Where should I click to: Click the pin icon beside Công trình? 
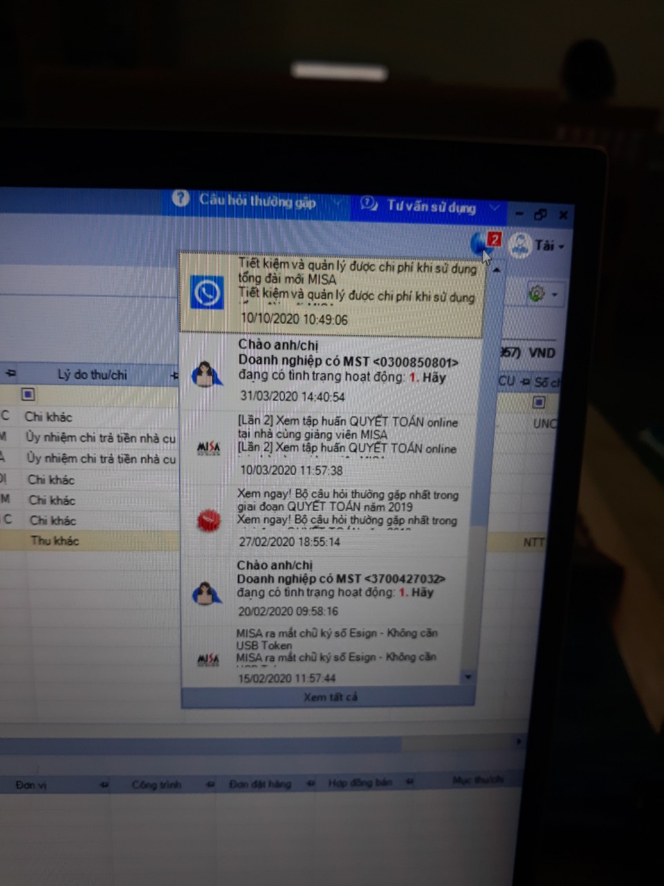(x=210, y=784)
